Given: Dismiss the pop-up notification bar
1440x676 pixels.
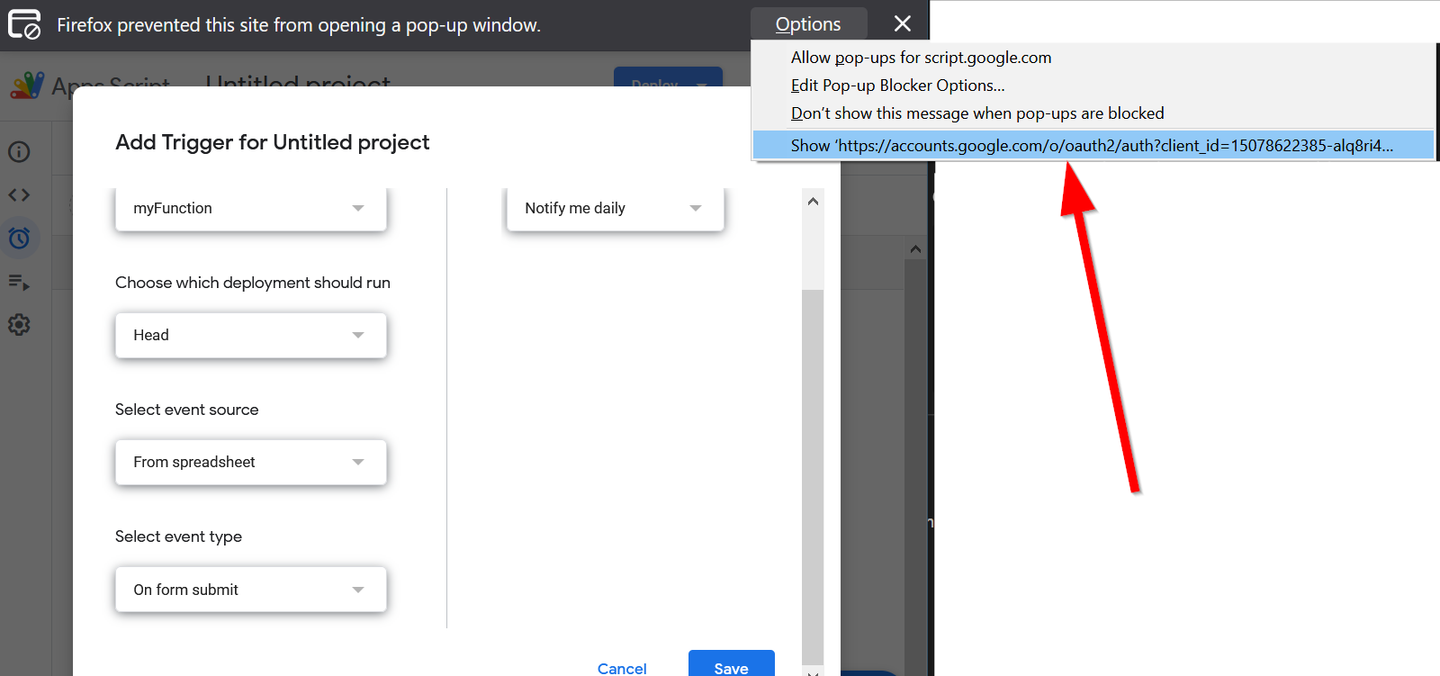Looking at the screenshot, I should pos(902,23).
